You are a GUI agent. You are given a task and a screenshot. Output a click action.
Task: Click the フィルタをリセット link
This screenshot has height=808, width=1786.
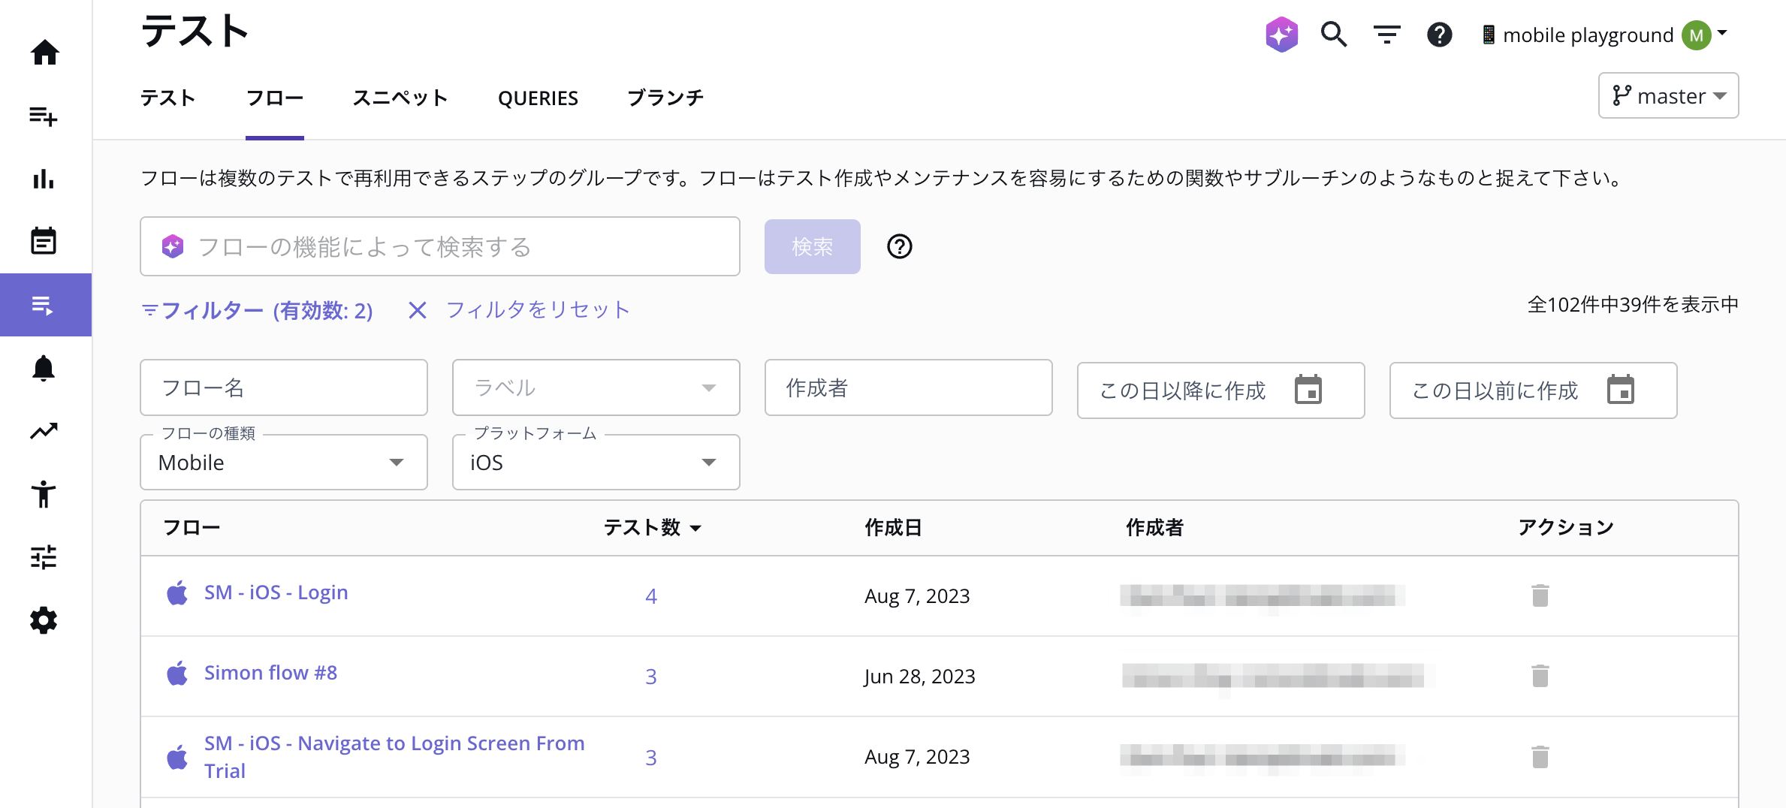[537, 309]
